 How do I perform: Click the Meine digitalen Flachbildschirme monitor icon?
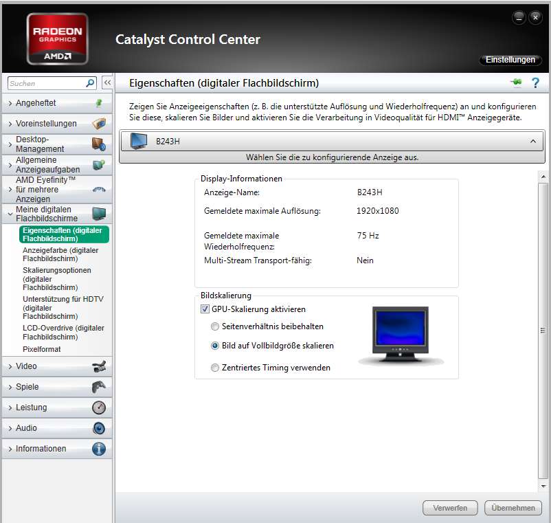pyautogui.click(x=99, y=213)
